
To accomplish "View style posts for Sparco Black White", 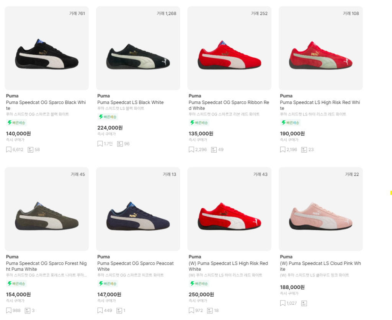I will pyautogui.click(x=31, y=149).
